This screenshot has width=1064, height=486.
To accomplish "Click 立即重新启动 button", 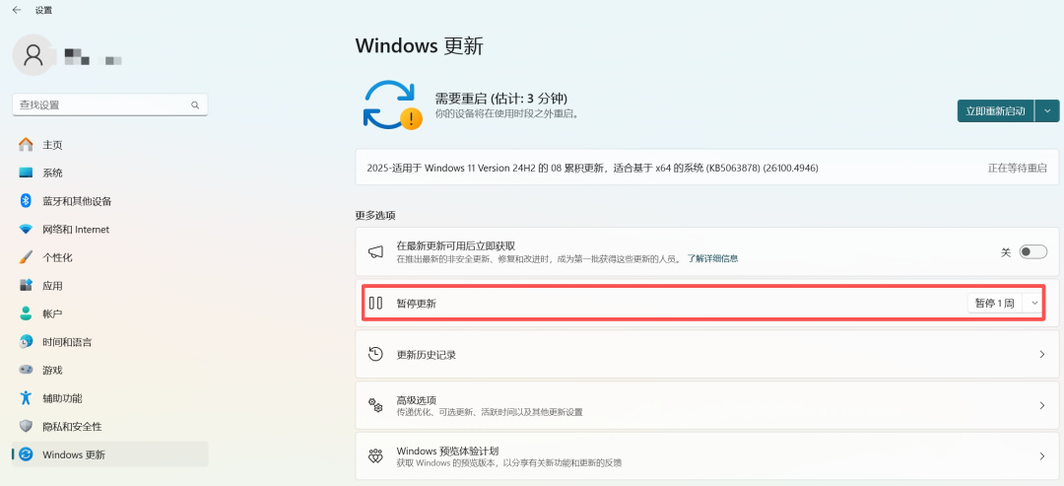I will 995,111.
